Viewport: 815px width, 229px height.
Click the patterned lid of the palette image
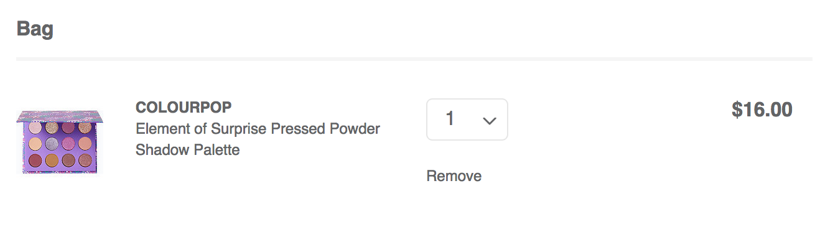(x=60, y=116)
